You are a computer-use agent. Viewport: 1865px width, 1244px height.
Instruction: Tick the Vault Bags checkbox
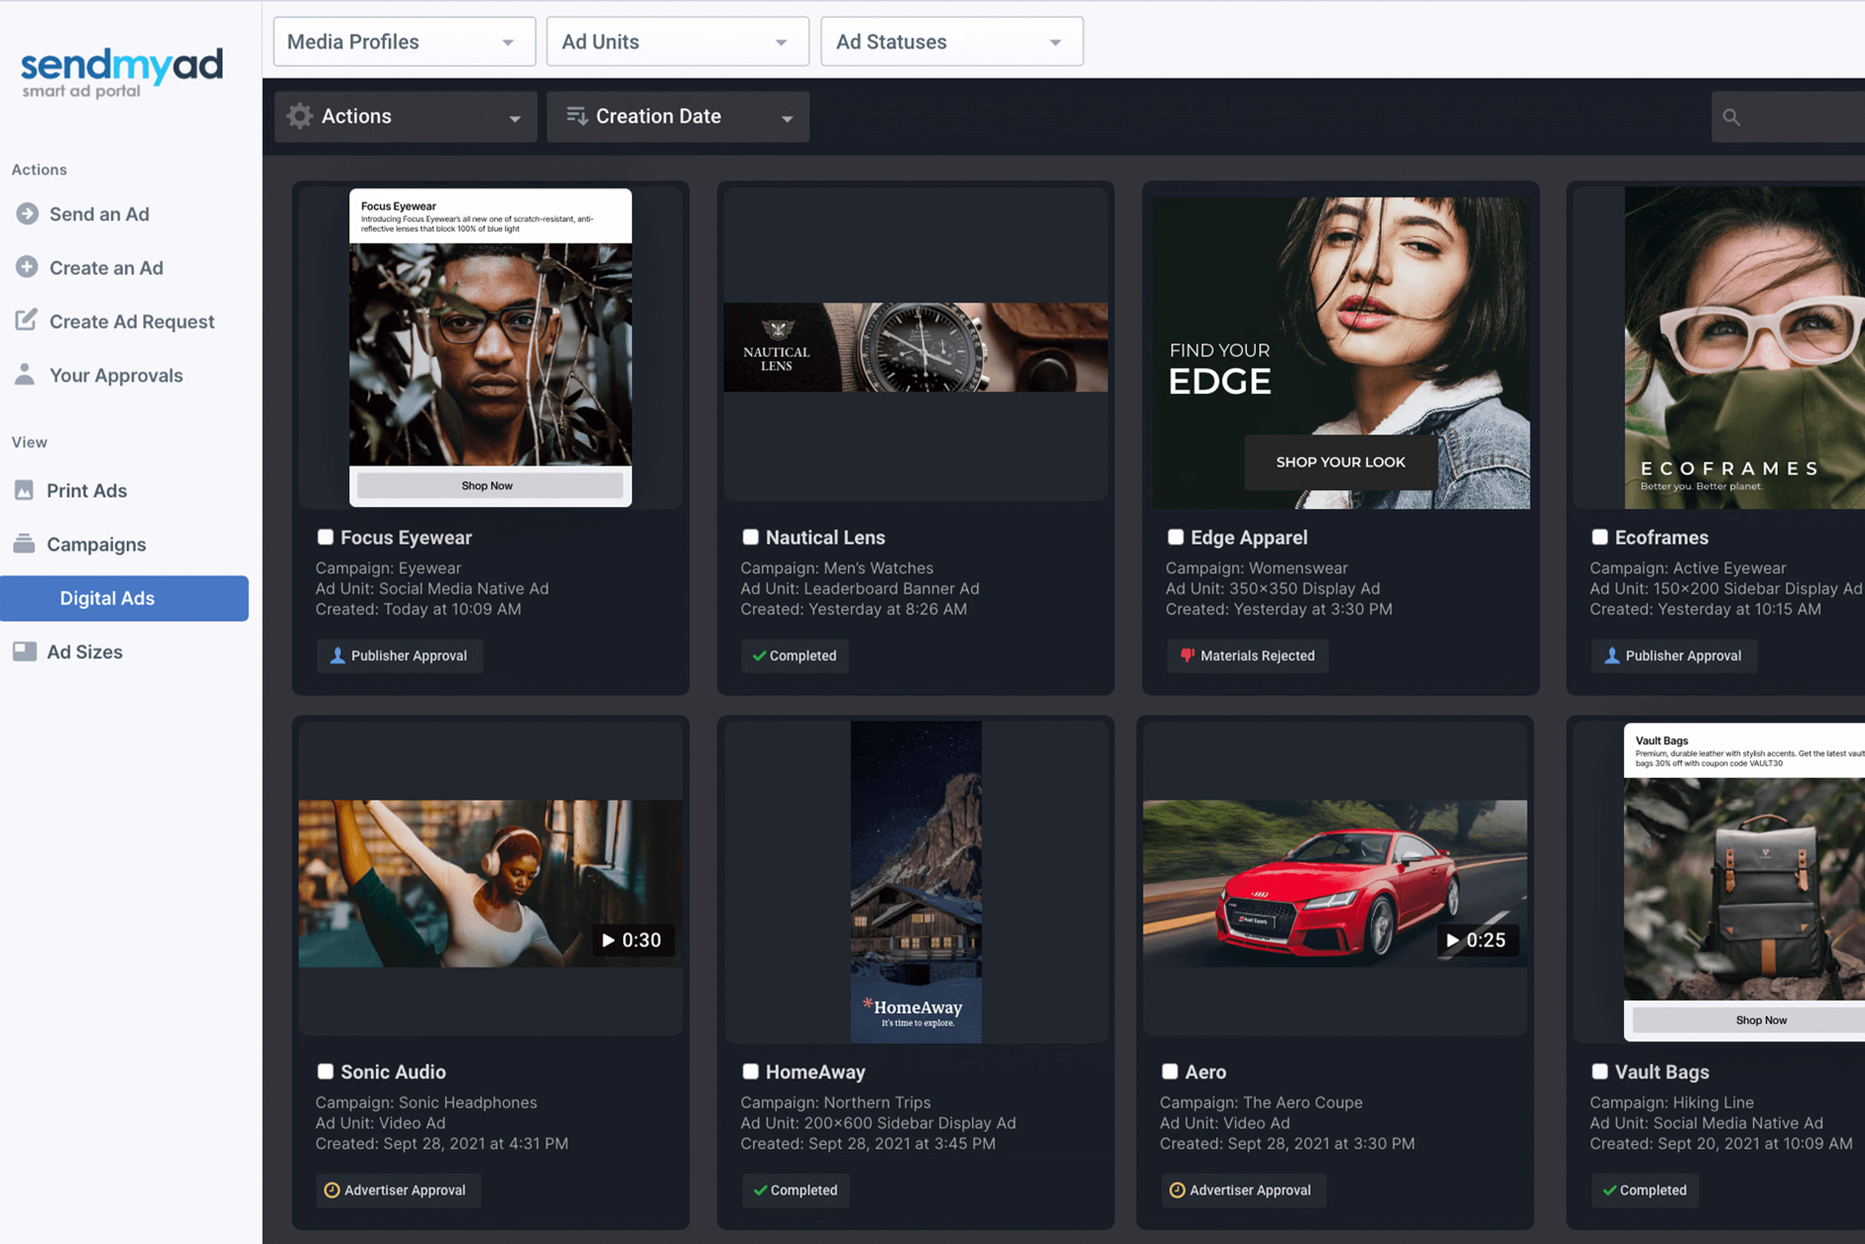coord(1600,1071)
